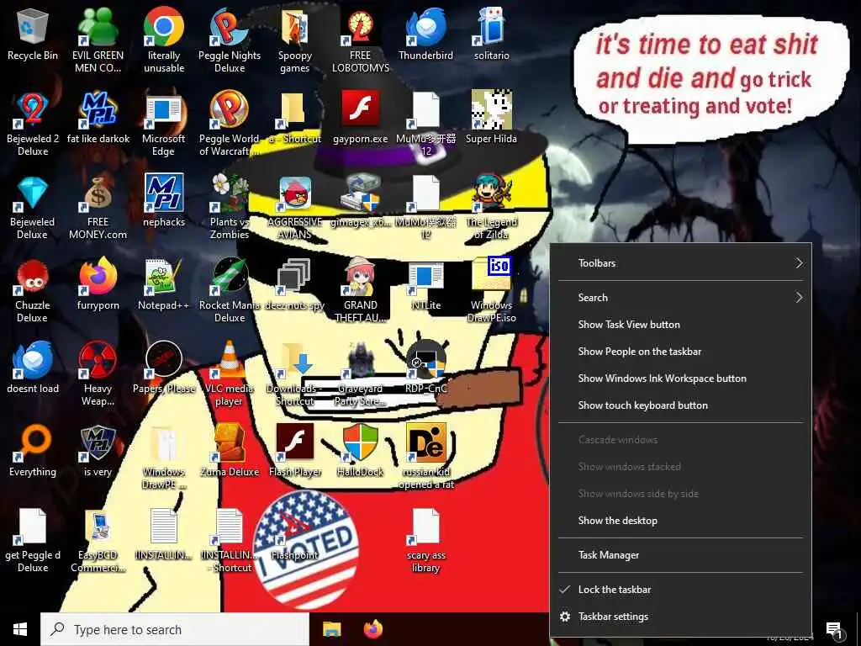Select the HalloDock shield icon
The image size is (861, 646).
pos(360,442)
